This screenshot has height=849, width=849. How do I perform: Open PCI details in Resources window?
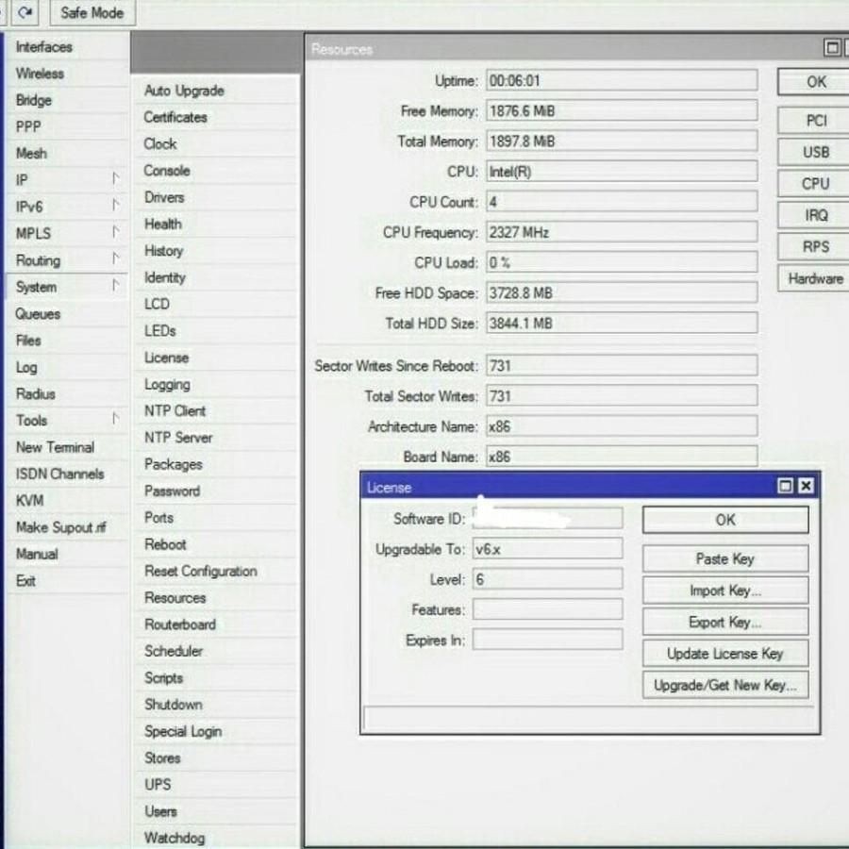815,120
